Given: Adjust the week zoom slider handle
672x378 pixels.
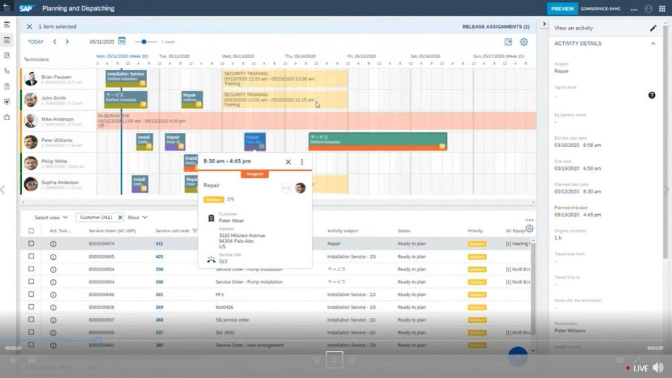Looking at the screenshot, I should point(144,42).
